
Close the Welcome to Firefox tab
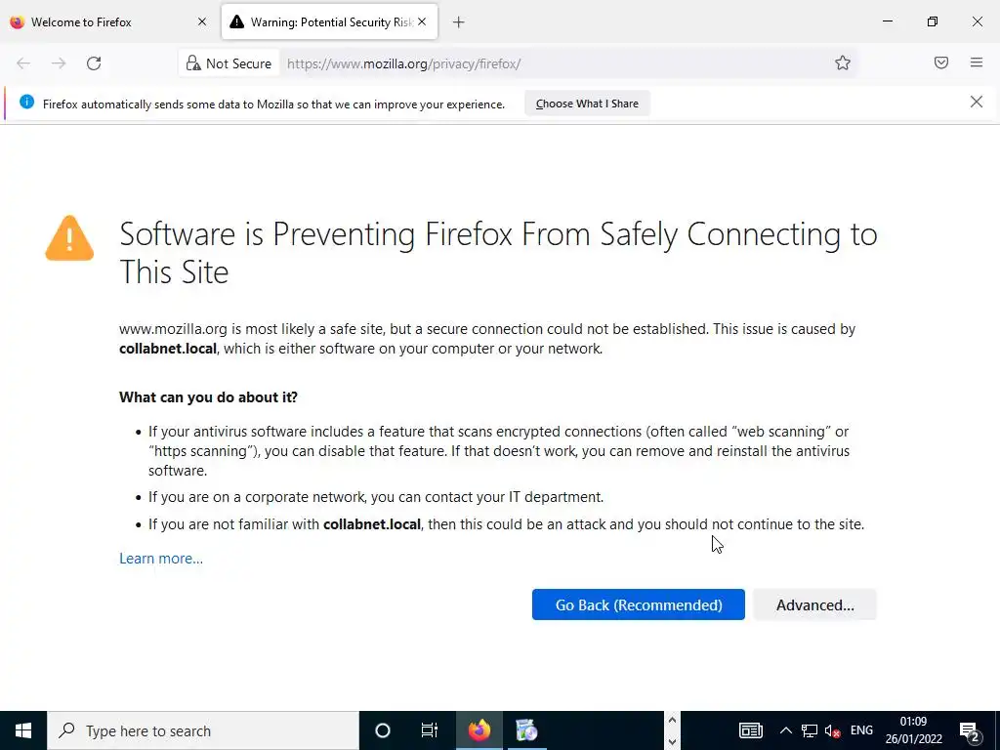202,21
